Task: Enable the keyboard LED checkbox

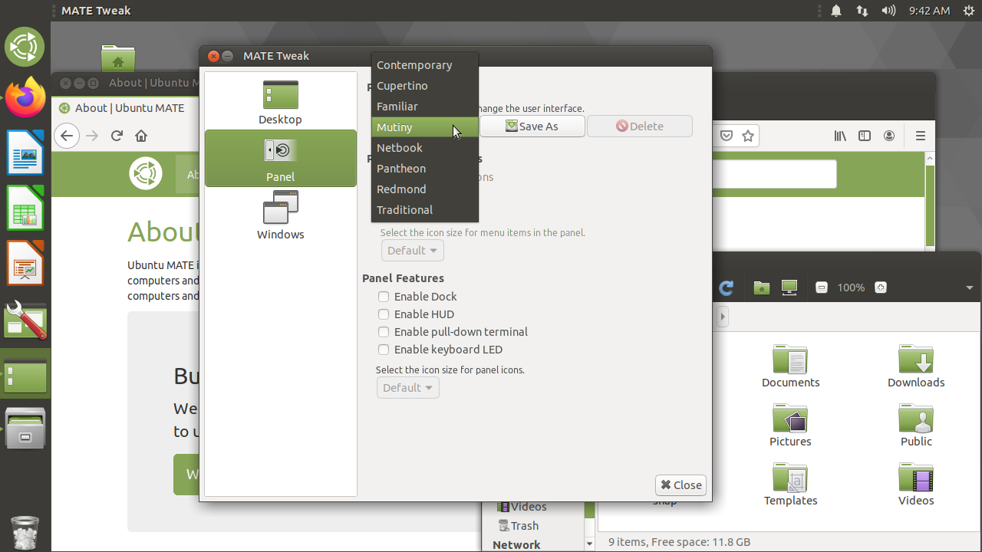Action: [384, 350]
